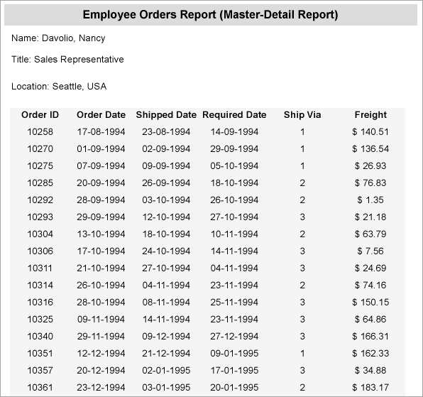Image resolution: width=423 pixels, height=397 pixels.
Task: Click order date 21-10-1994
Action: click(x=101, y=268)
